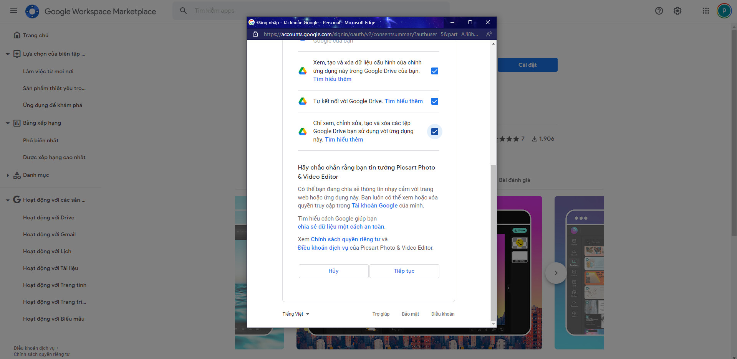Click the Danh mục shapes icon
Viewport: 737px width, 359px height.
[x=17, y=175]
